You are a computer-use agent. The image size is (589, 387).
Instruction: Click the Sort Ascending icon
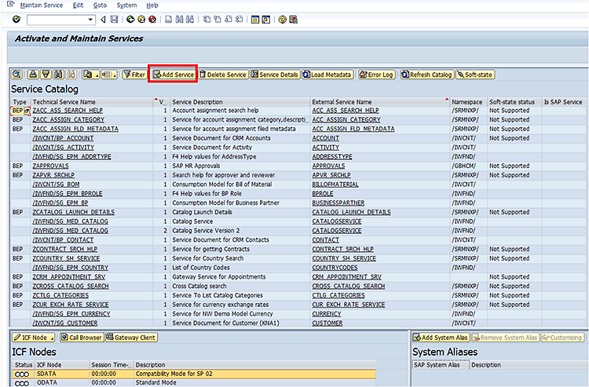(34, 75)
